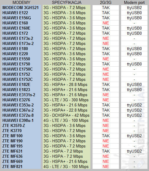Screen dimensions: 149x171
Task: Select the HUAWEI E372u-8 DCHSPA+ cell
Action: click(x=66, y=115)
